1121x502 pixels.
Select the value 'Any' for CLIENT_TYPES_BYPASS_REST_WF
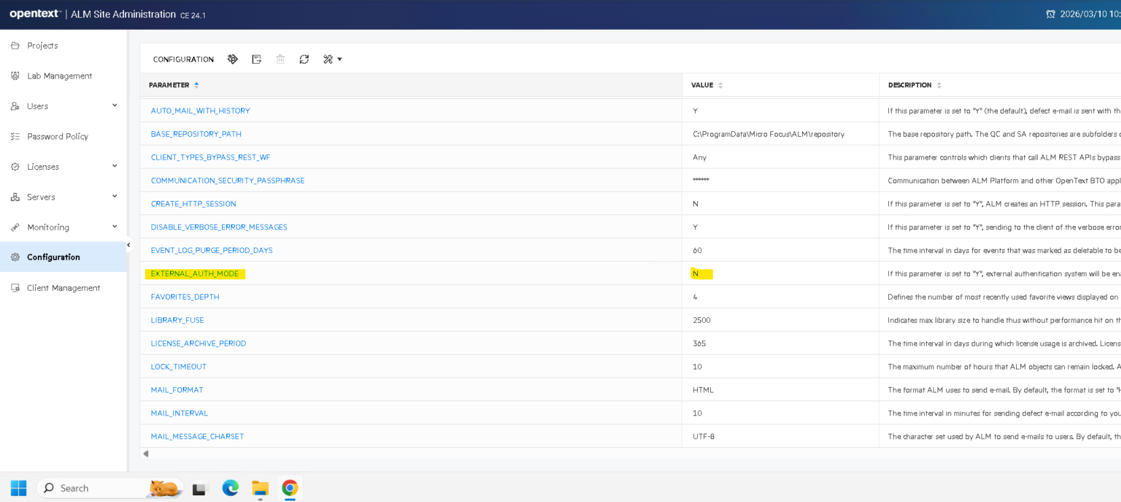pos(699,158)
